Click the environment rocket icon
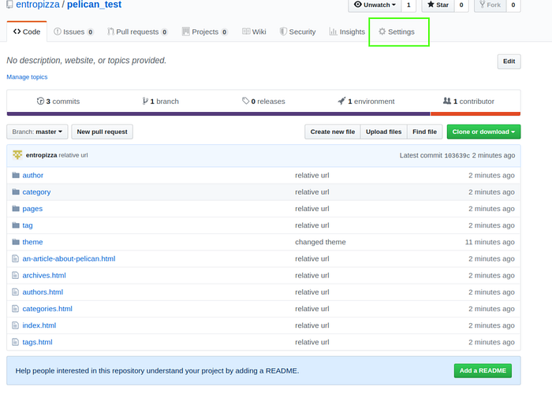This screenshot has width=552, height=405. coord(341,101)
